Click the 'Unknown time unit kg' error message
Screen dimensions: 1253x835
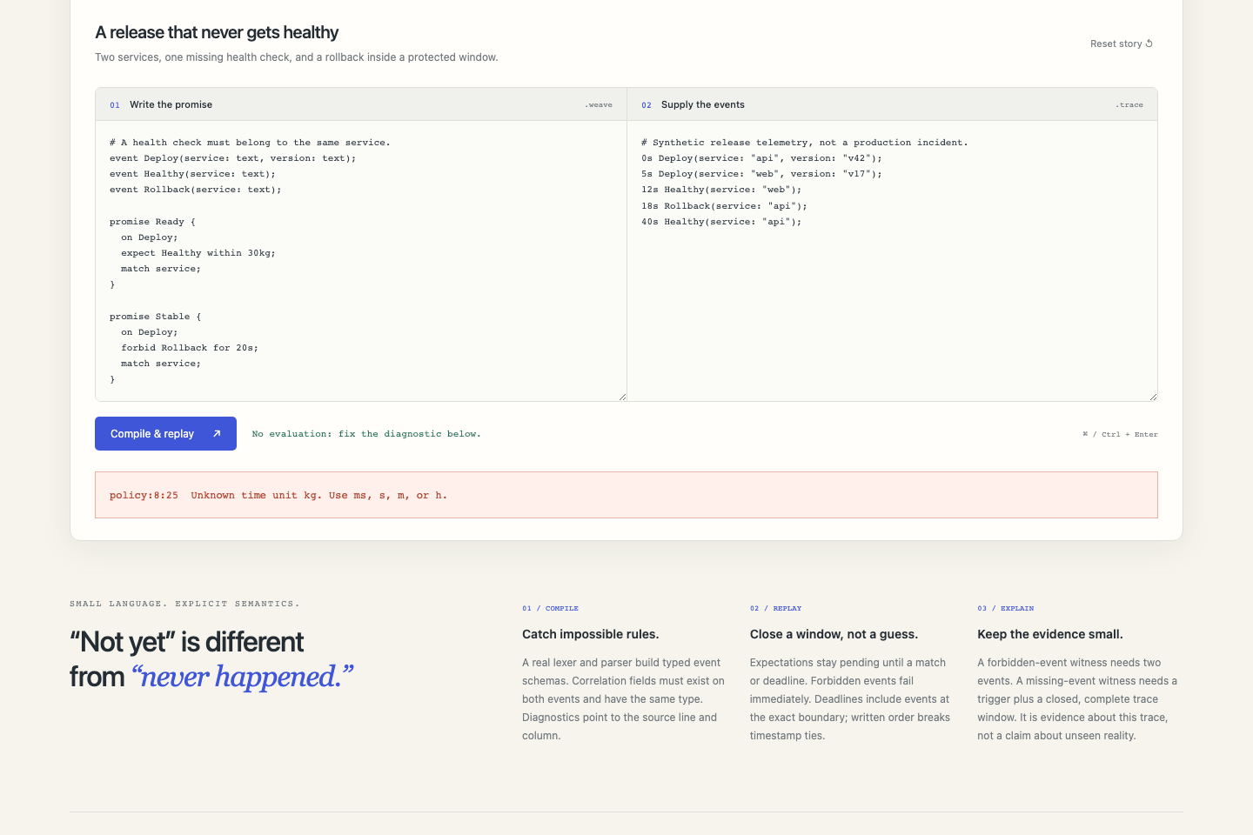(319, 495)
